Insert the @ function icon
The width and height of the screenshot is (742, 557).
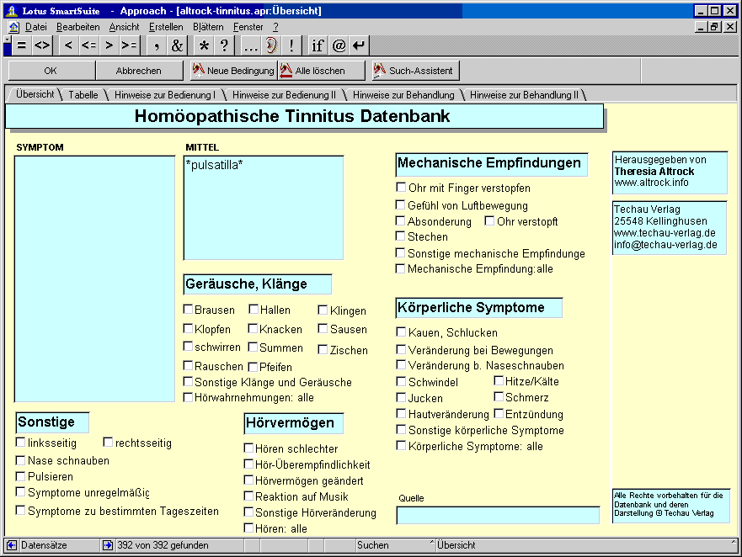339,46
